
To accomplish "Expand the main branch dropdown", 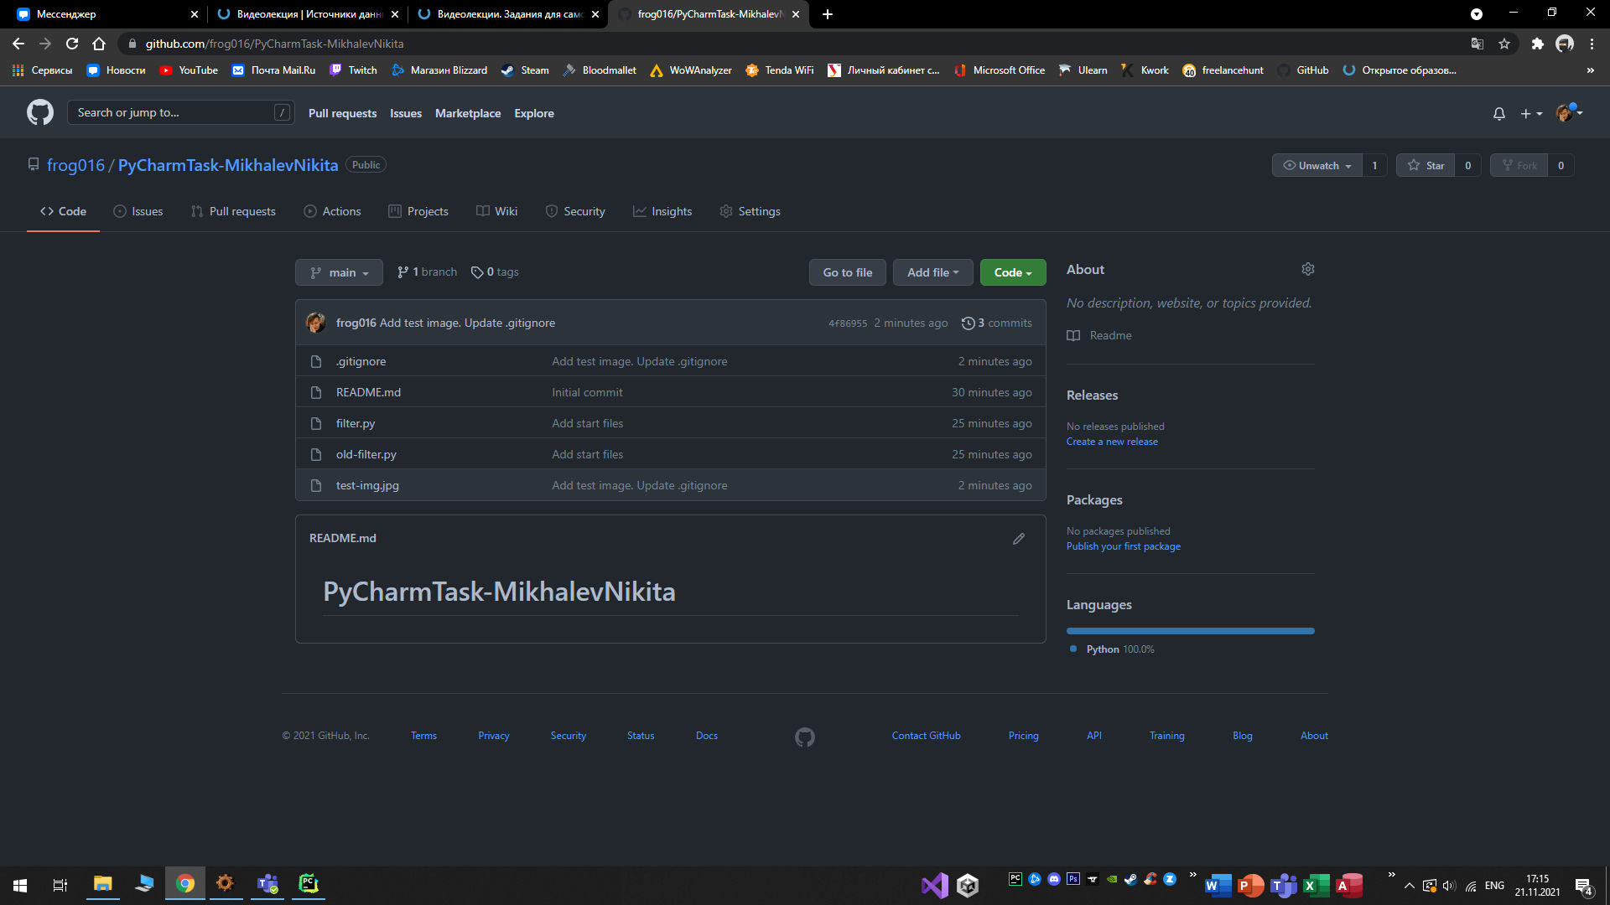I will click(339, 272).
